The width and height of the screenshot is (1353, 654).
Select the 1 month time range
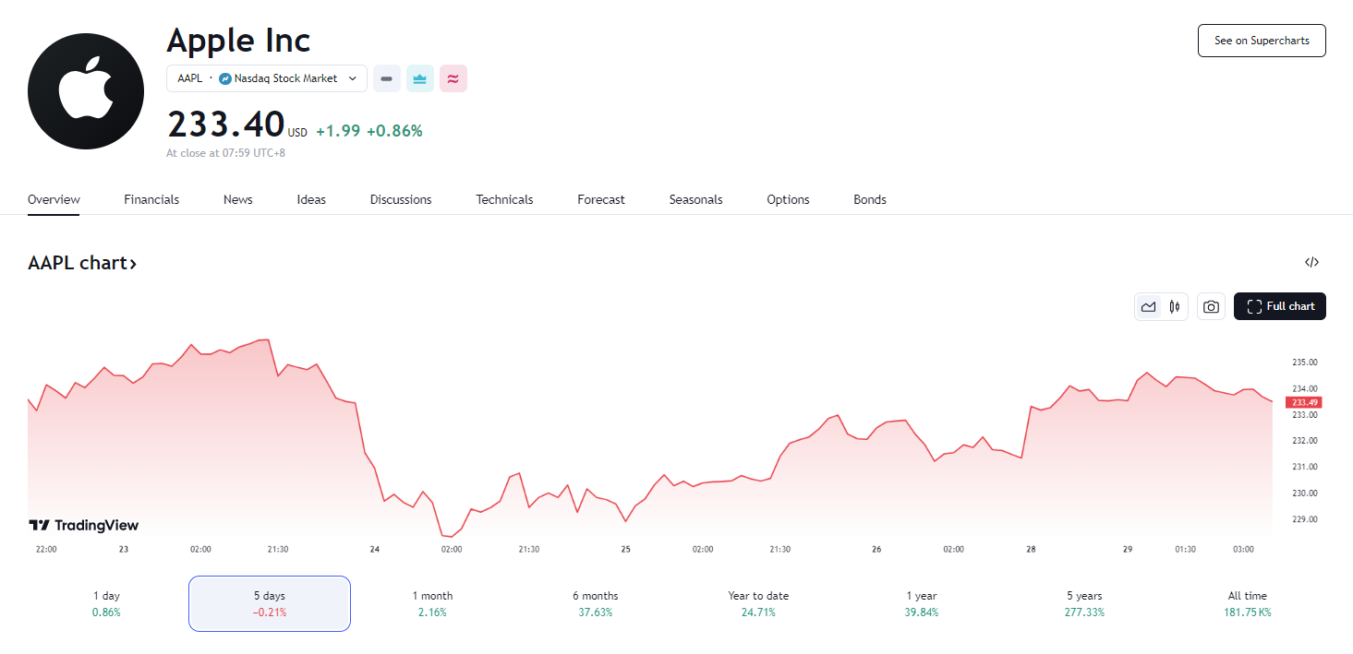point(432,603)
